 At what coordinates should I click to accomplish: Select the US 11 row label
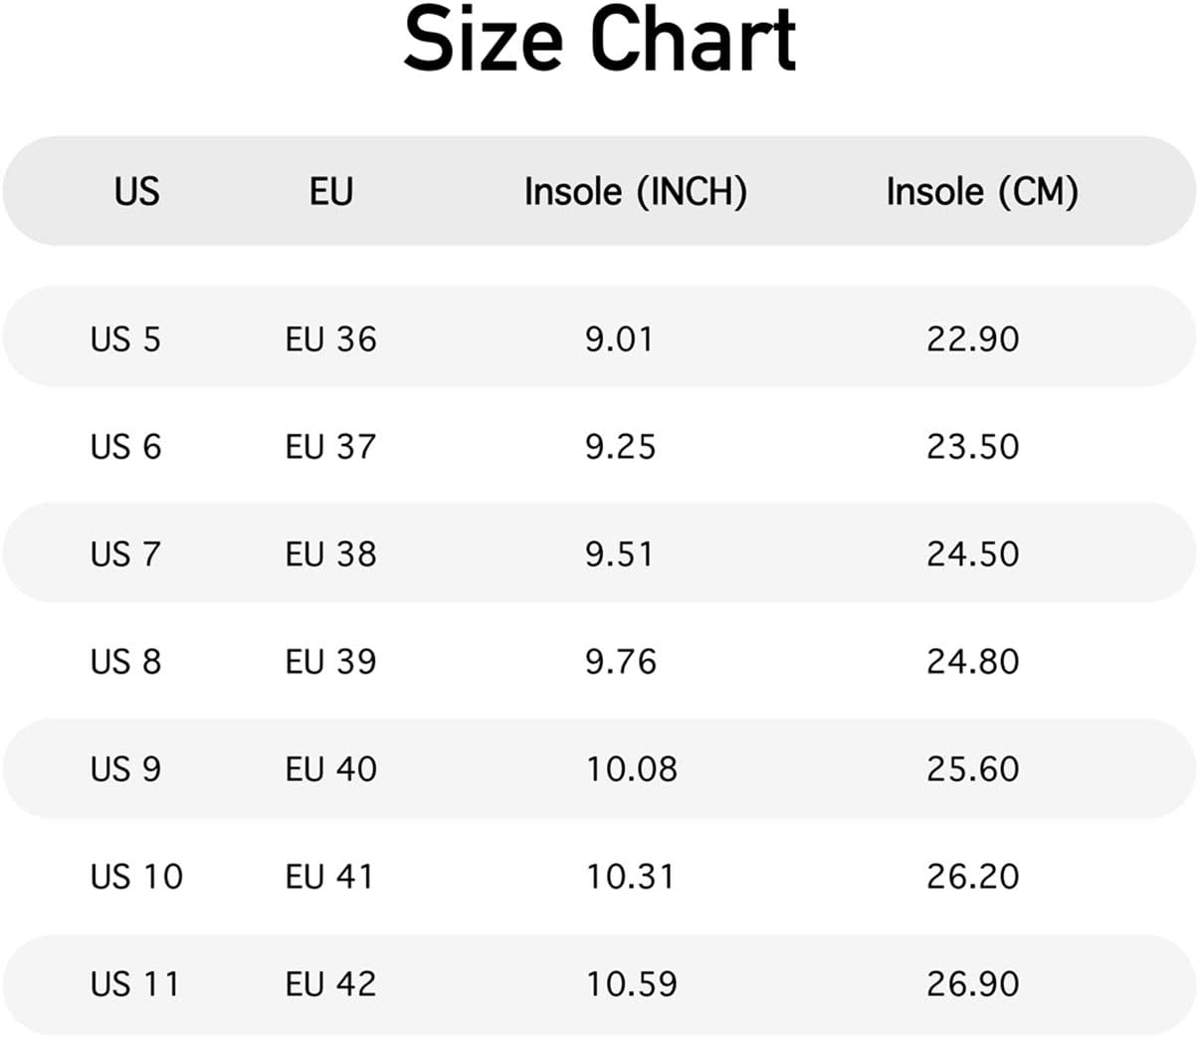tap(135, 984)
